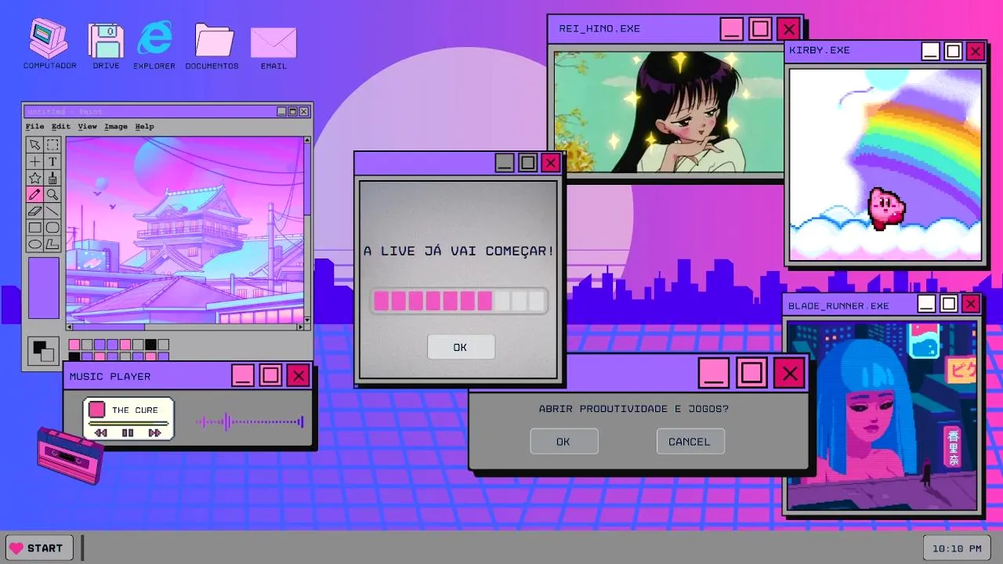The width and height of the screenshot is (1003, 564).
Task: Confirm OK to abrir produtividade e jogos
Action: coord(563,441)
